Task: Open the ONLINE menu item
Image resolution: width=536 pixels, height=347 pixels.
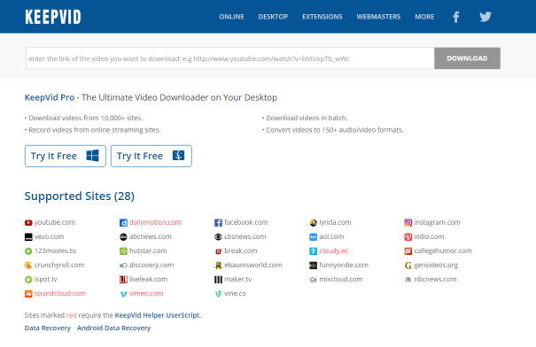Action: point(231,17)
